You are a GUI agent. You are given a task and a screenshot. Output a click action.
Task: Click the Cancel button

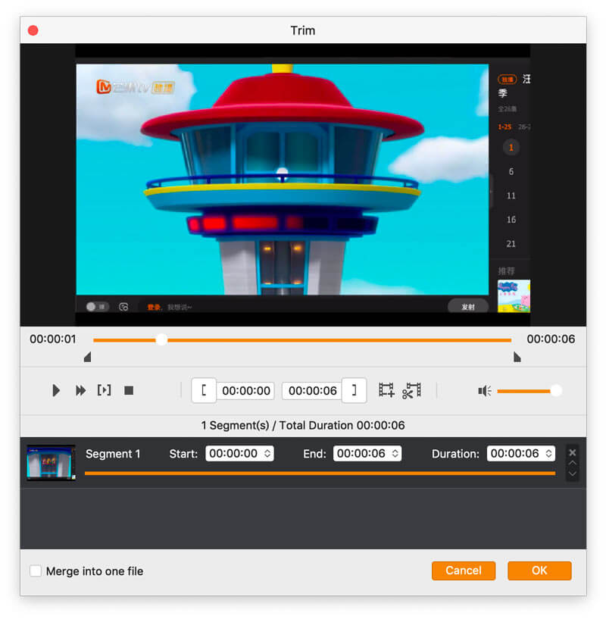(x=464, y=571)
